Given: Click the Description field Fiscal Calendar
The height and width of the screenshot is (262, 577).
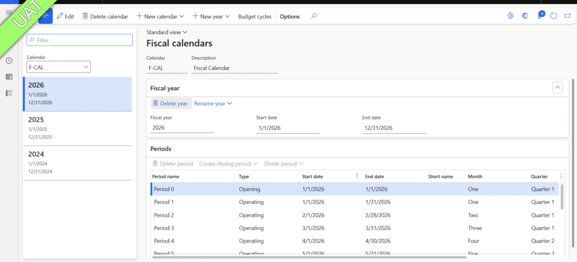Looking at the screenshot, I should click(234, 68).
